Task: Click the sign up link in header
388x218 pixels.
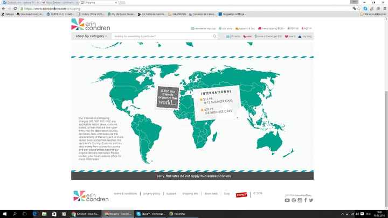Action: point(293,29)
